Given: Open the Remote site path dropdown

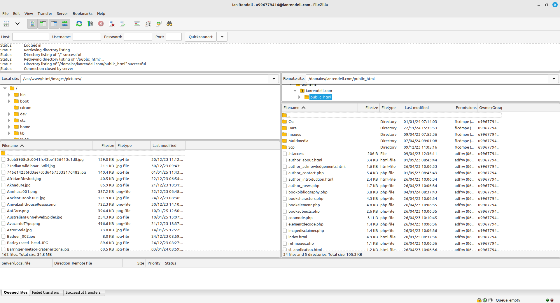Looking at the screenshot, I should click(x=553, y=79).
